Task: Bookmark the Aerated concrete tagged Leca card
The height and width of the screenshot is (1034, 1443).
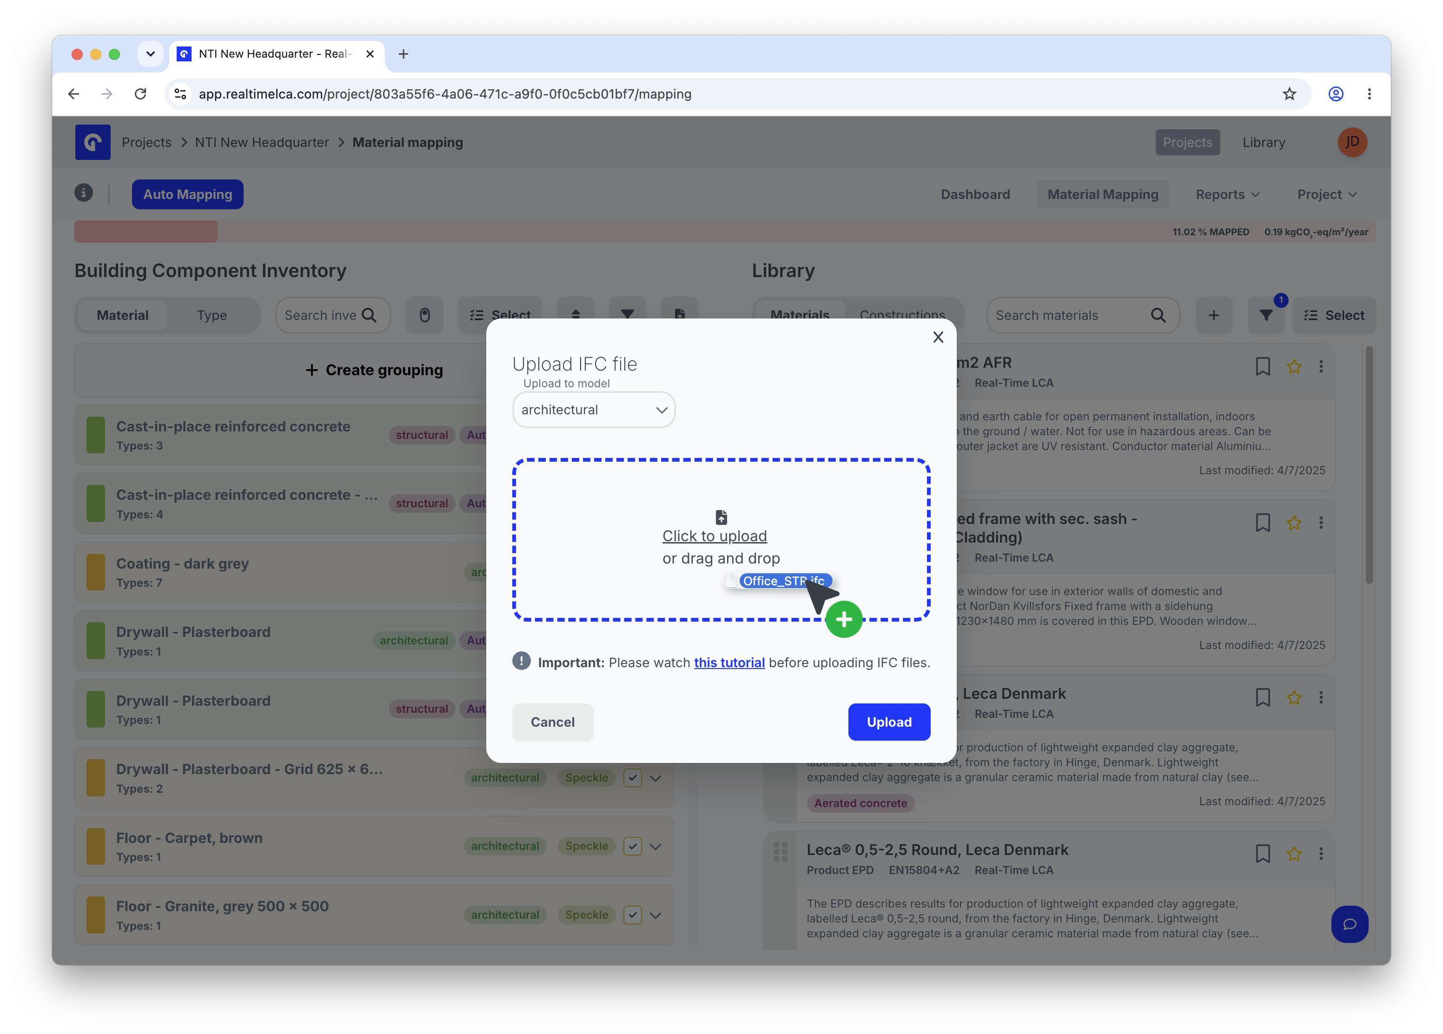Action: point(1263,698)
